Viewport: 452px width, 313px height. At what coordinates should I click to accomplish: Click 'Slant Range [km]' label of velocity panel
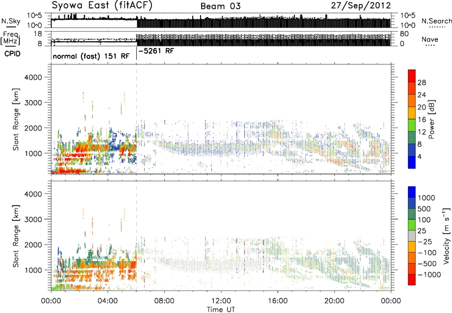[16, 236]
